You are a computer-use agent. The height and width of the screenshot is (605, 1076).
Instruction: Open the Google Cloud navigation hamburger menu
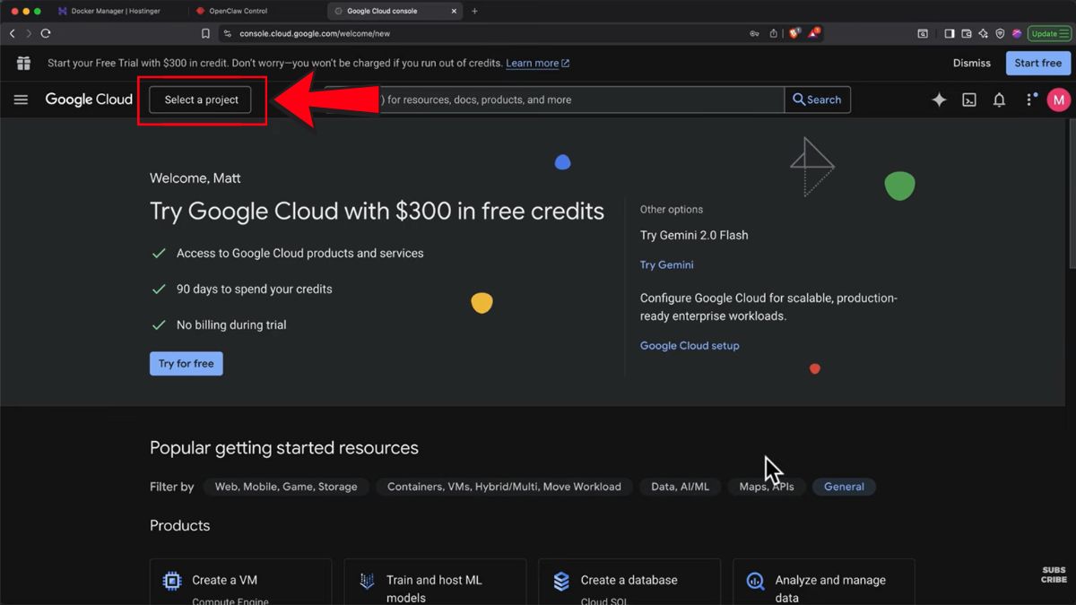tap(21, 99)
